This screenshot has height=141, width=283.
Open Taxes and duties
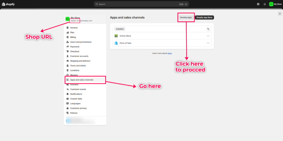pyautogui.click(x=85, y=66)
